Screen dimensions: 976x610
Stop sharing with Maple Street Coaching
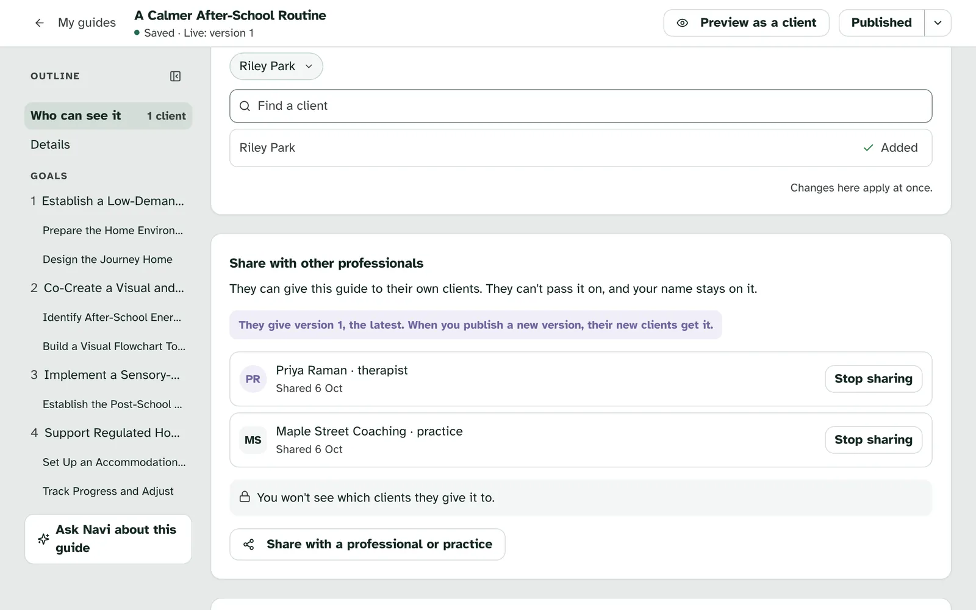click(x=874, y=440)
